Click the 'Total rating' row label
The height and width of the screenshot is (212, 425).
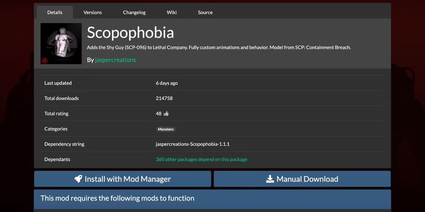coord(56,113)
